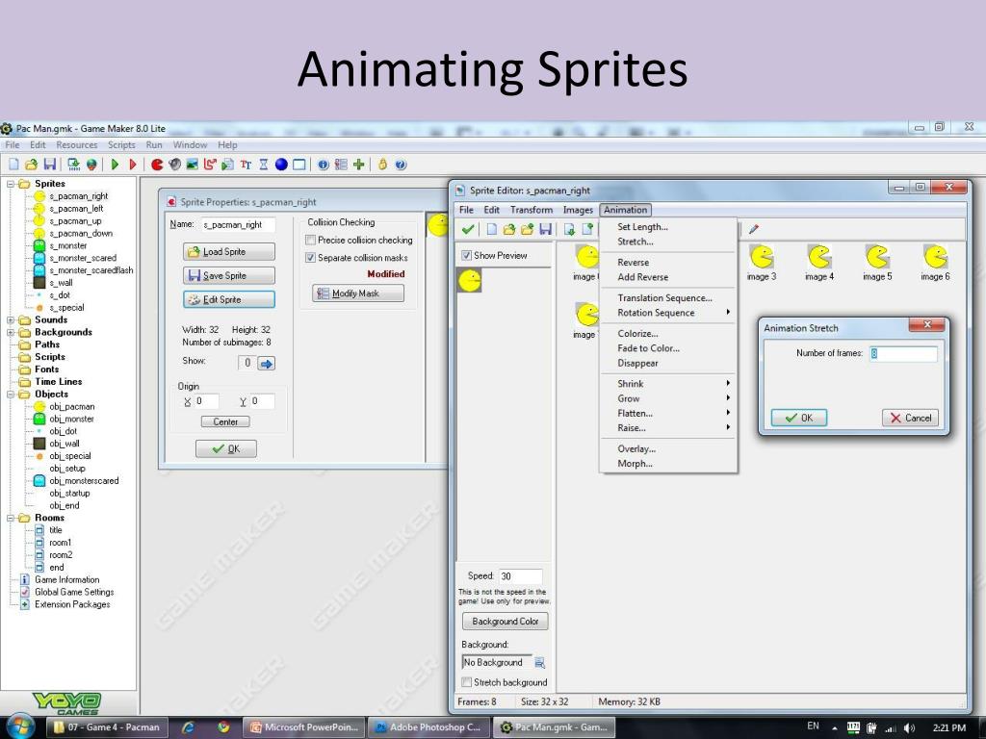
Task: Expand the Sounds folder
Action: tap(11, 319)
